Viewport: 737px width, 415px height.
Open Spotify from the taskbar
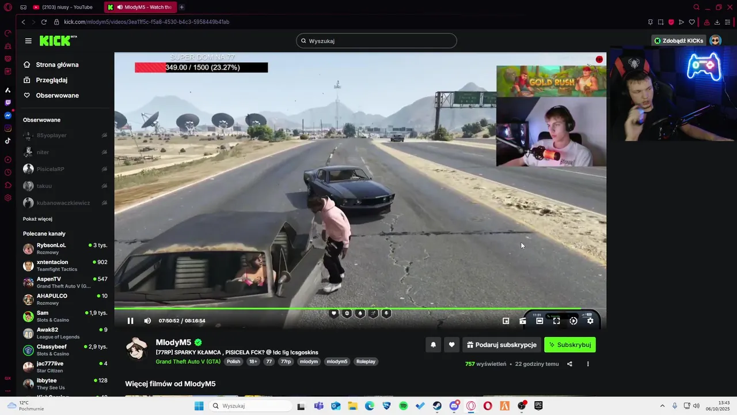[404, 406]
